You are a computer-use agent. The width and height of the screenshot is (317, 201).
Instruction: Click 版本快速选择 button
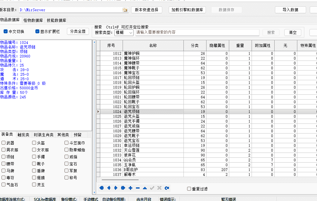[147, 10]
